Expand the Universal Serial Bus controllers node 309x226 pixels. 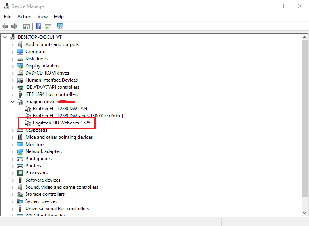(x=13, y=209)
